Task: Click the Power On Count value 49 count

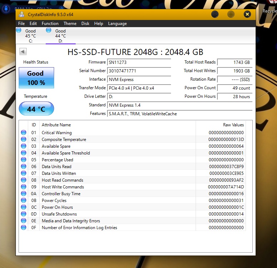Action: click(x=235, y=88)
